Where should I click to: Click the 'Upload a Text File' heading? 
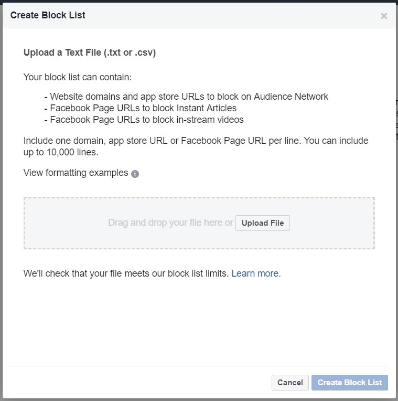click(90, 52)
